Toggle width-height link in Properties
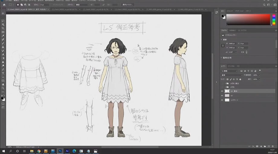278x154 pixels. tap(223, 45)
